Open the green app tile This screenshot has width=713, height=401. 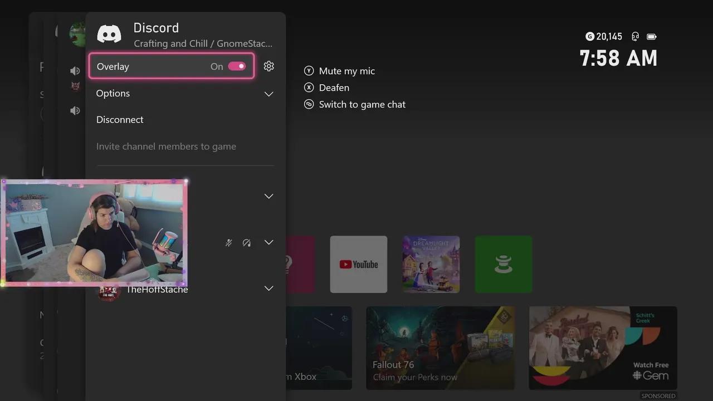pyautogui.click(x=504, y=264)
